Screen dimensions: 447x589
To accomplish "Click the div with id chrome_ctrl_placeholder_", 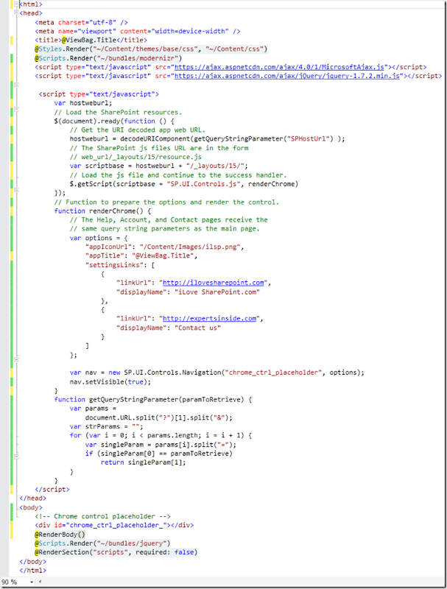I will coord(114,526).
